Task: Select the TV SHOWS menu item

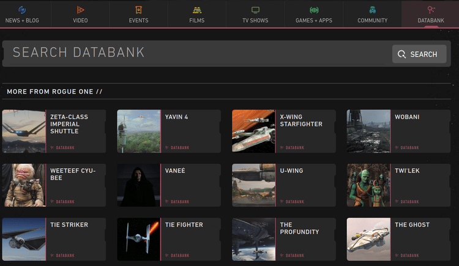Action: [255, 20]
